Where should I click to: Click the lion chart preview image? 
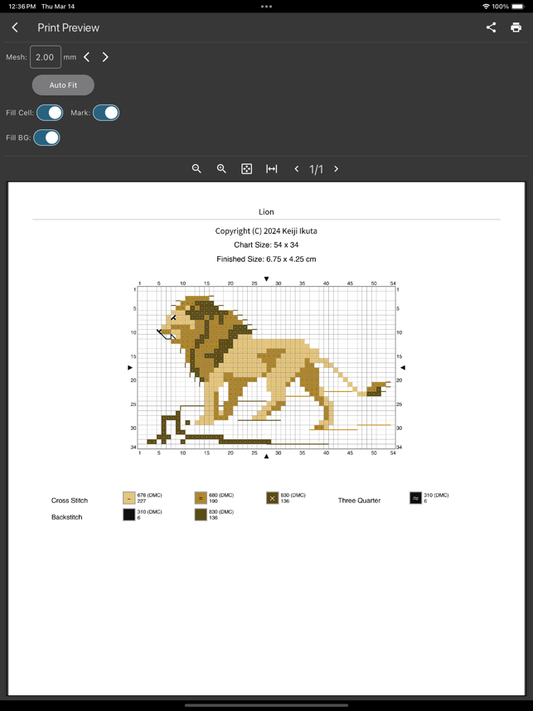click(266, 367)
